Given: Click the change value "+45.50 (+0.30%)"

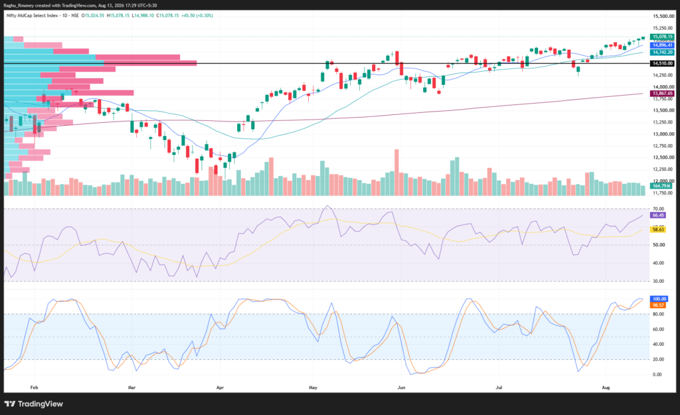Looking at the screenshot, I should [x=197, y=15].
